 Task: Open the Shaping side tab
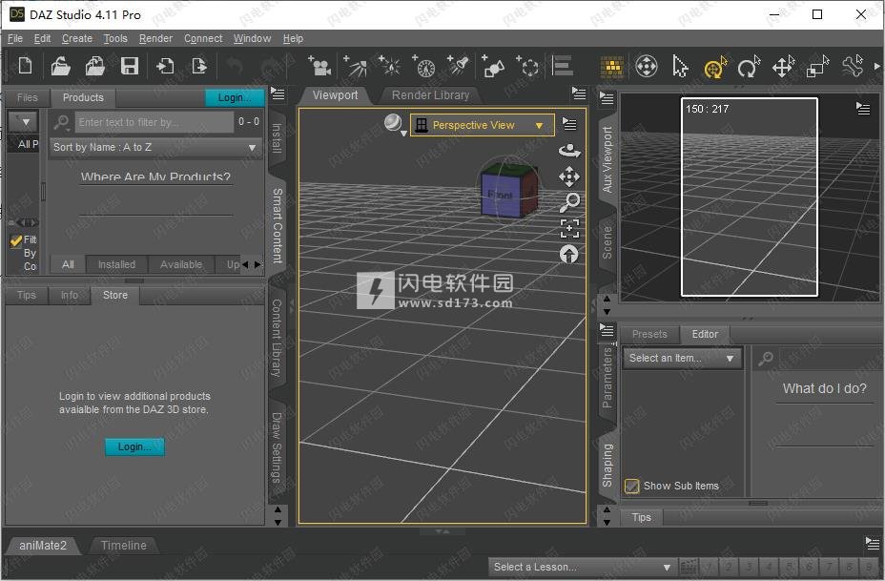[x=607, y=466]
